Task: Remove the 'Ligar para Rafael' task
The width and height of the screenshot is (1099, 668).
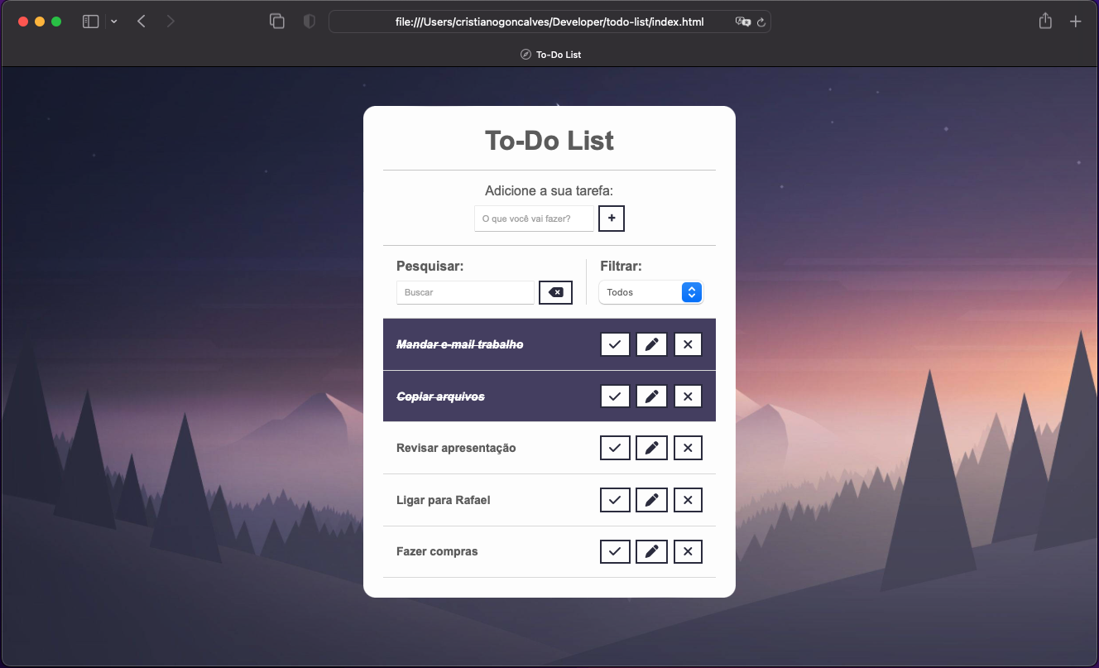Action: [688, 500]
